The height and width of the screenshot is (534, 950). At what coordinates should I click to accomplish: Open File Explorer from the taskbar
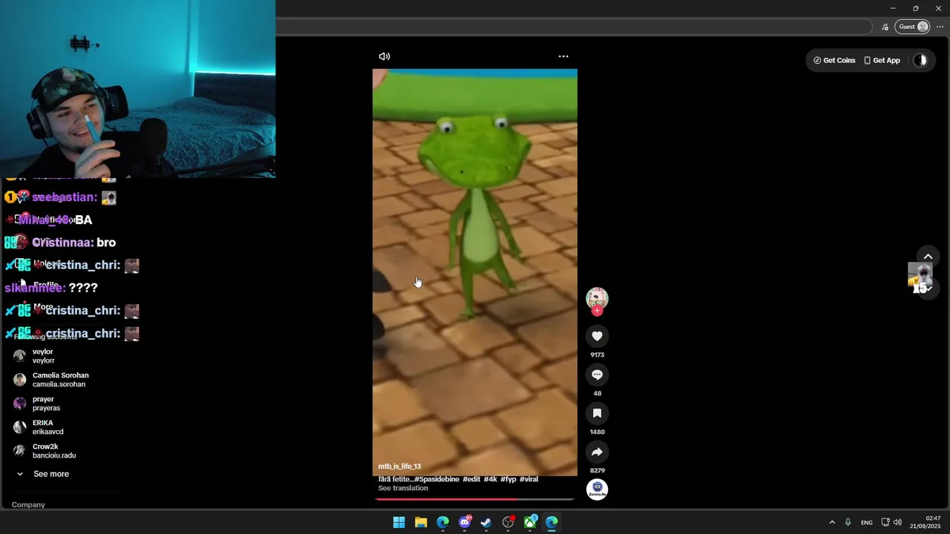pyautogui.click(x=421, y=522)
